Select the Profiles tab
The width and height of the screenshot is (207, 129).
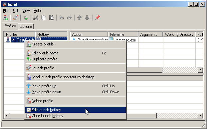(x=10, y=26)
